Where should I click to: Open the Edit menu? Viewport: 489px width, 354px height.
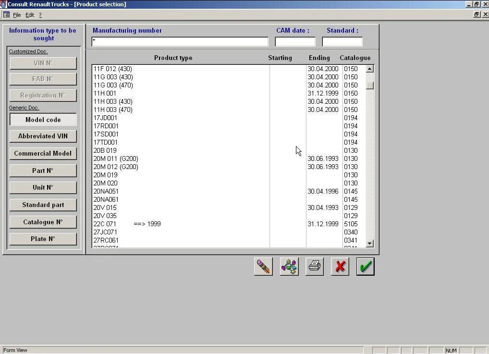point(30,15)
